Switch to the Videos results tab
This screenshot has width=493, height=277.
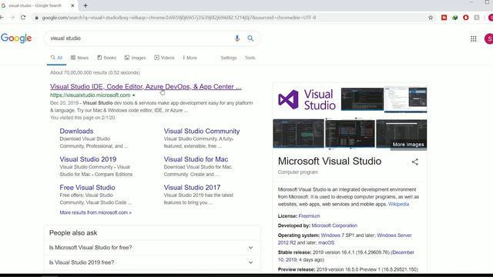click(x=164, y=58)
